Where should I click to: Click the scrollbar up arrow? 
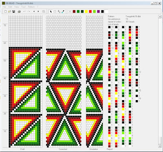tap(160, 17)
